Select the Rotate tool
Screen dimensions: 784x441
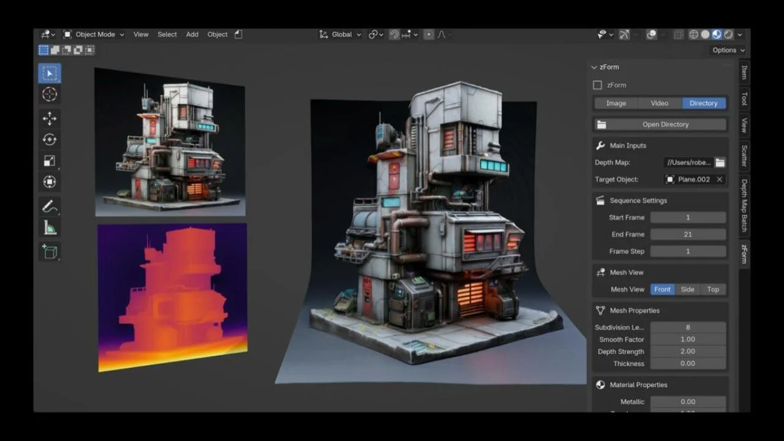coord(50,140)
